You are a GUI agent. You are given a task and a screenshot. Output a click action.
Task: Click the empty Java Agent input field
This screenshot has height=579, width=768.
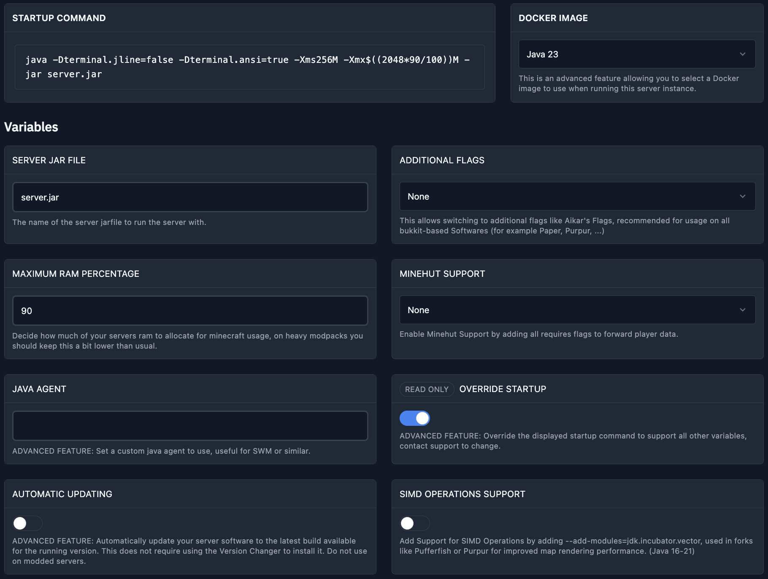coord(190,425)
